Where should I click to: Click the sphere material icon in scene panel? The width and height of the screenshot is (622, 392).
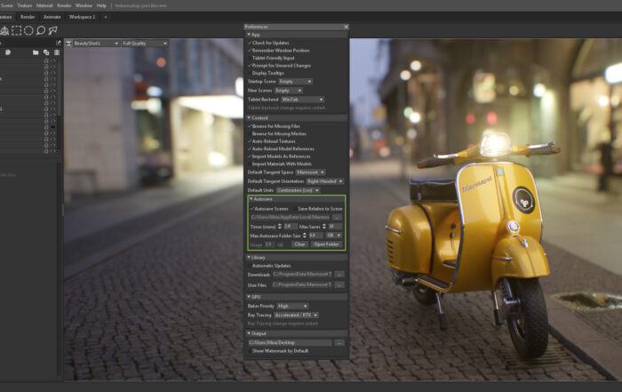(x=7, y=52)
